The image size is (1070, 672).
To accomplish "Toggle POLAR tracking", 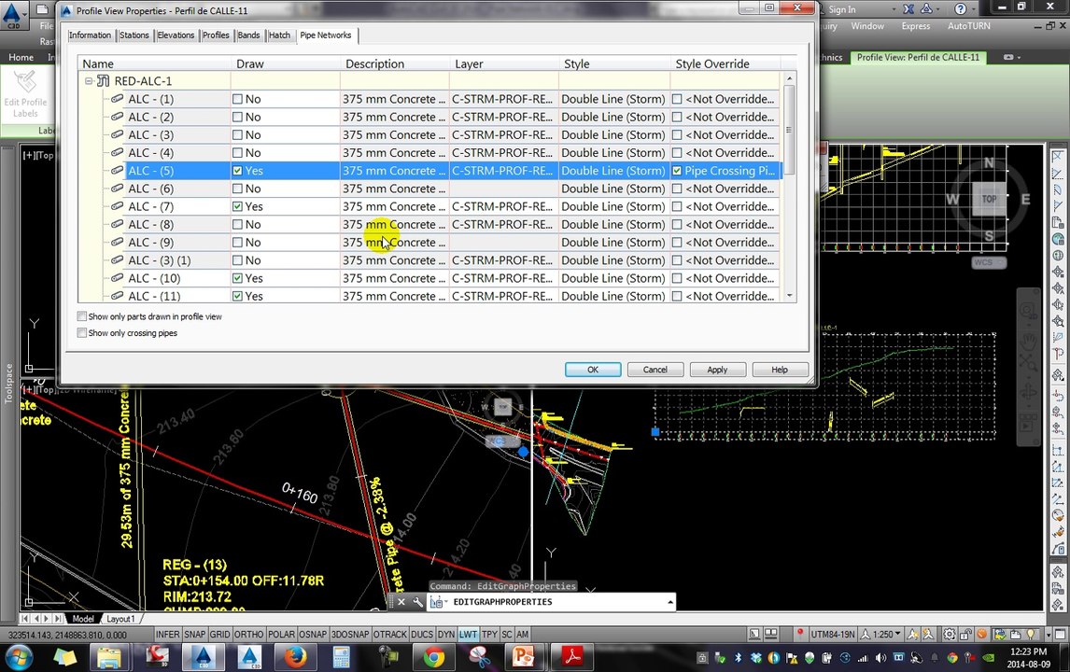I will coord(281,635).
